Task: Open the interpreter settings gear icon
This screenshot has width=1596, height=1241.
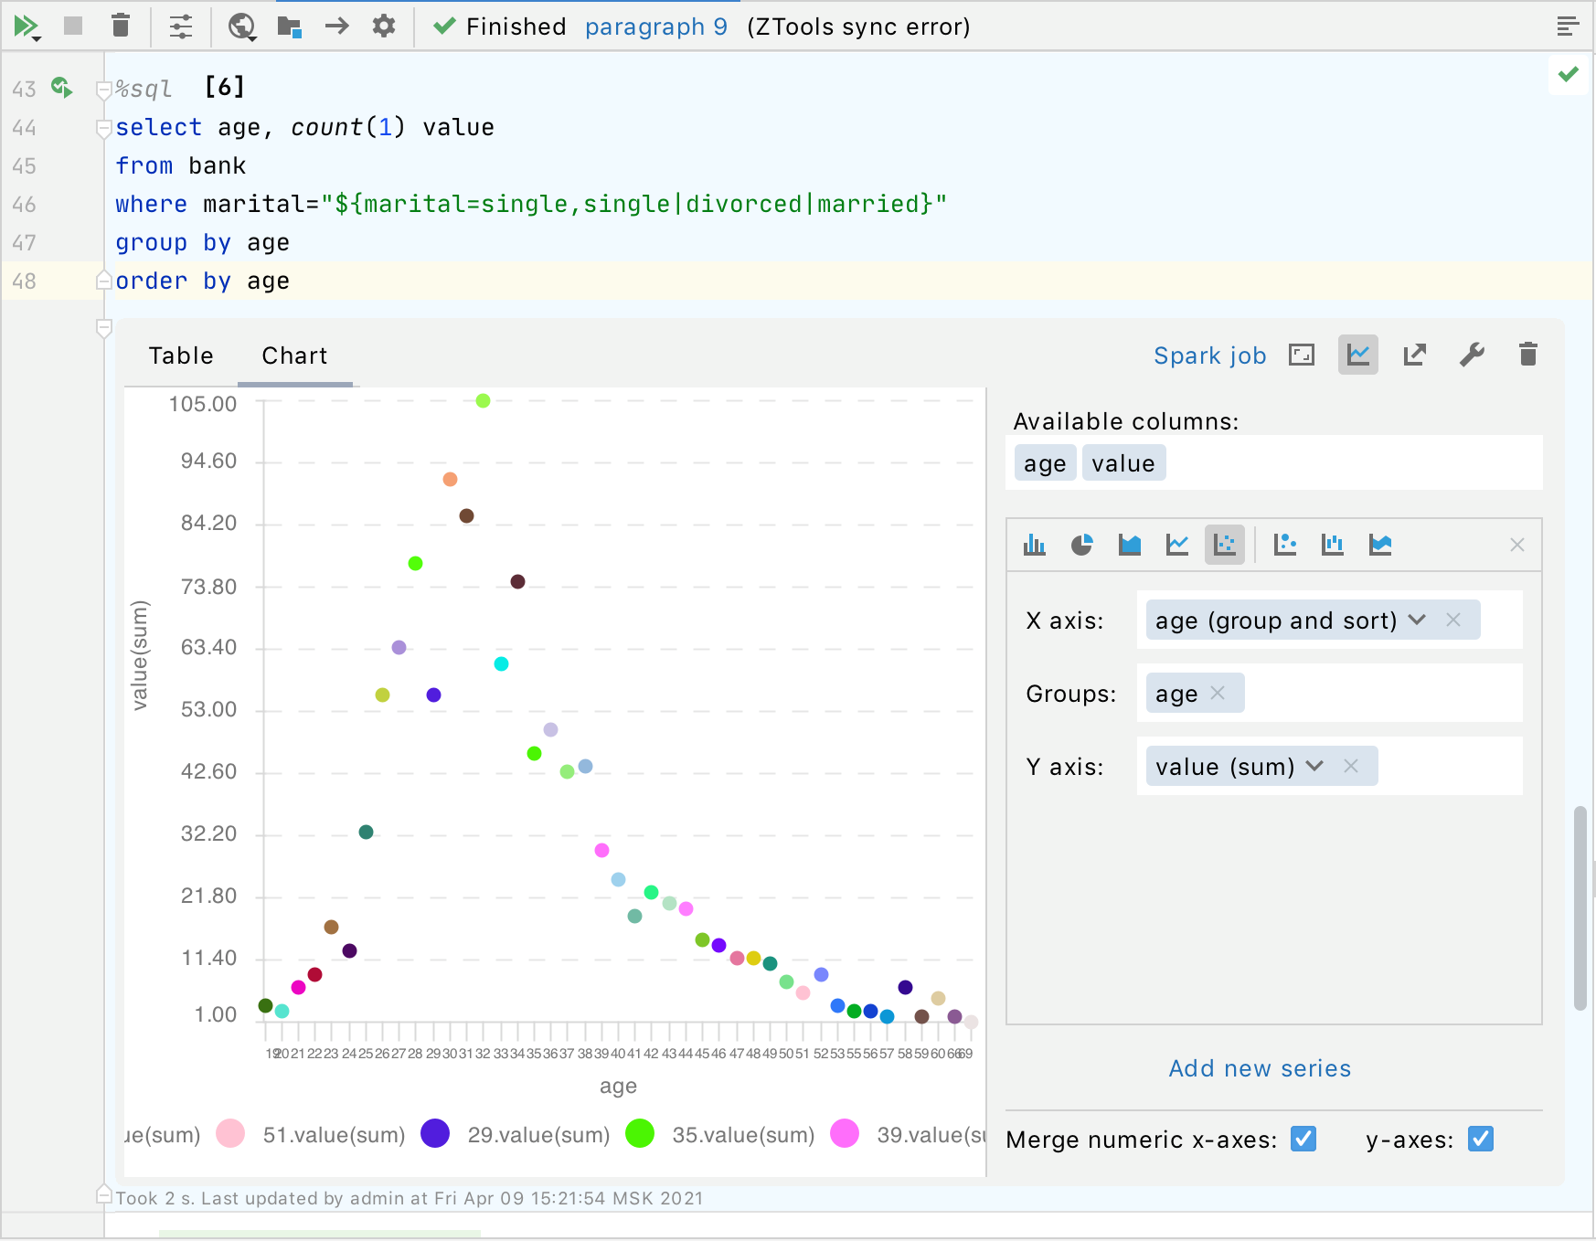Action: [384, 26]
